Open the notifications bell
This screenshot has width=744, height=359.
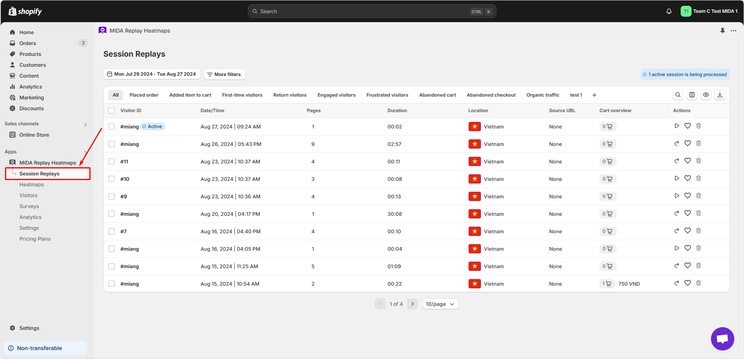tap(669, 11)
